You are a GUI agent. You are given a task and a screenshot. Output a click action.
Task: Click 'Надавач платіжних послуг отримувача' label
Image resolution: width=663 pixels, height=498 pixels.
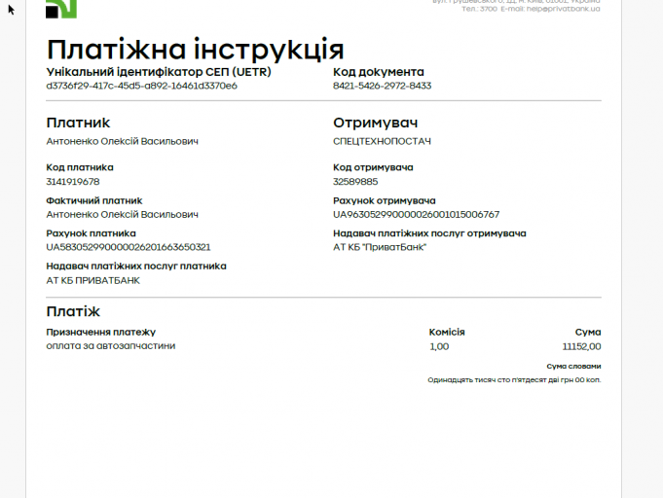point(429,233)
